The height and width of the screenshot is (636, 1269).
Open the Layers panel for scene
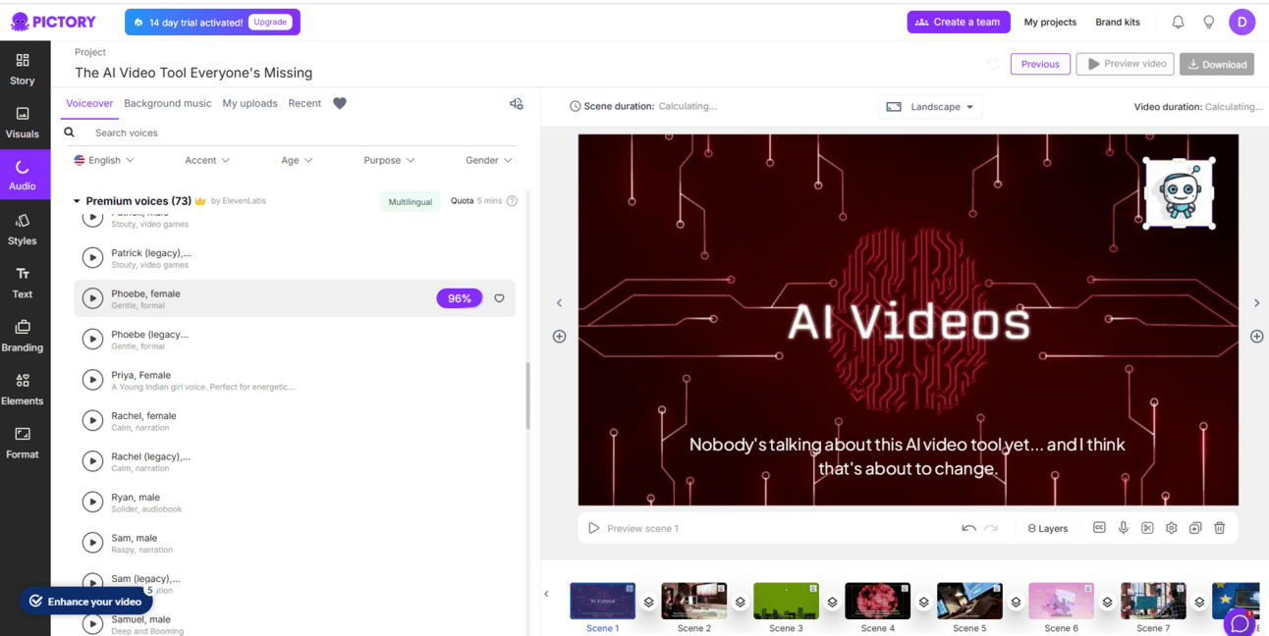(x=1047, y=528)
